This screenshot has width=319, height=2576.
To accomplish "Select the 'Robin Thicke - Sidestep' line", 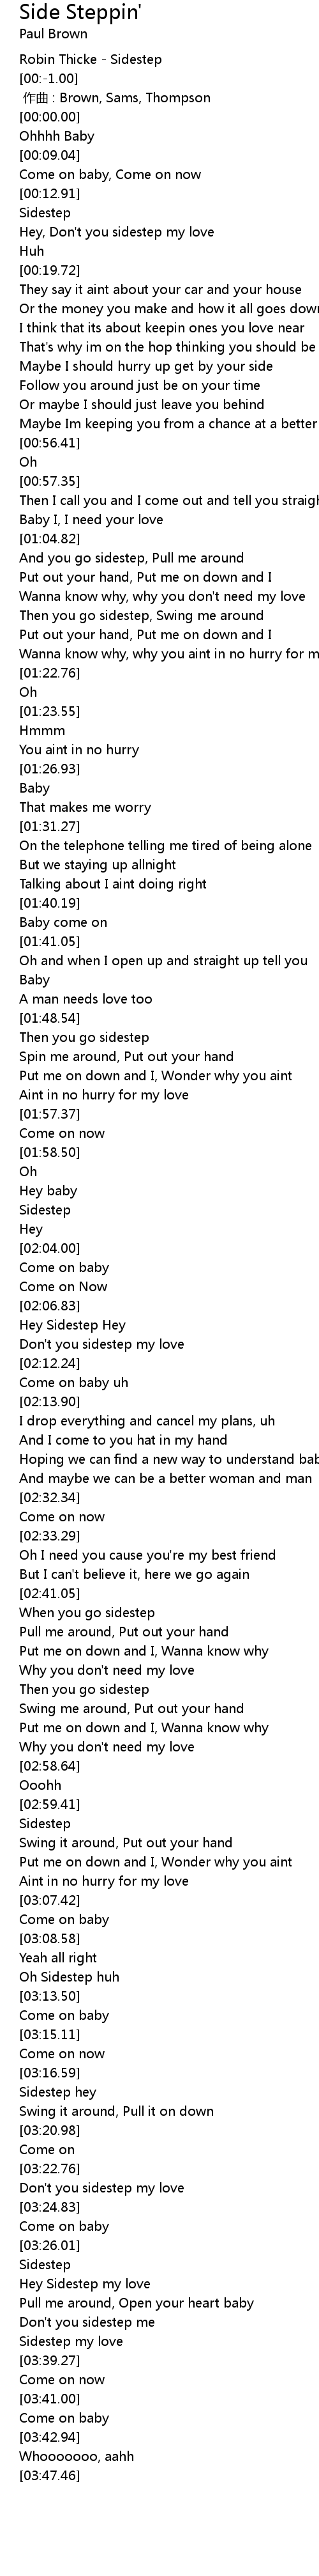I will (x=91, y=59).
